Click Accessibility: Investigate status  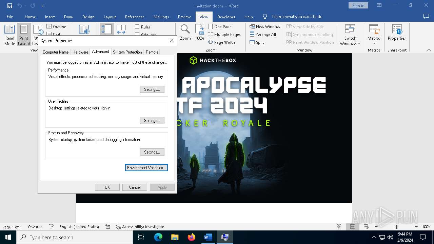pos(140,227)
